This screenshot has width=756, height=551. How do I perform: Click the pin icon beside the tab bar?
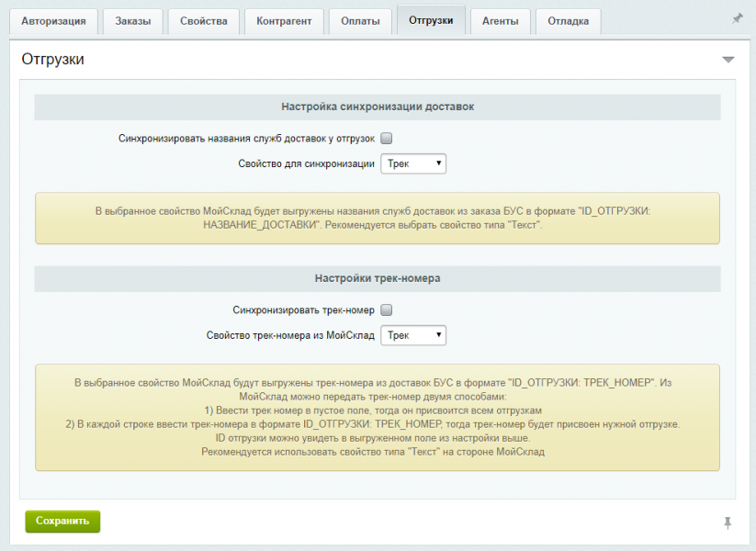point(737,18)
